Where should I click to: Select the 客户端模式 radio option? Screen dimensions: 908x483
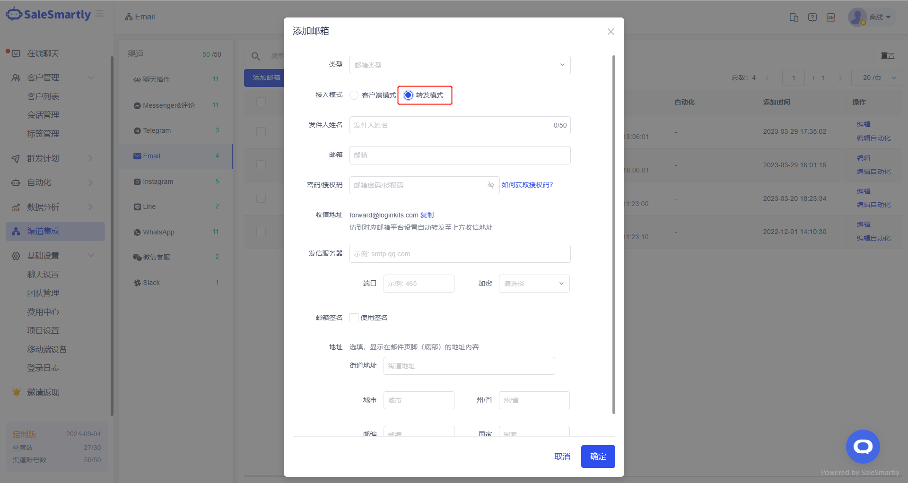[x=354, y=95]
